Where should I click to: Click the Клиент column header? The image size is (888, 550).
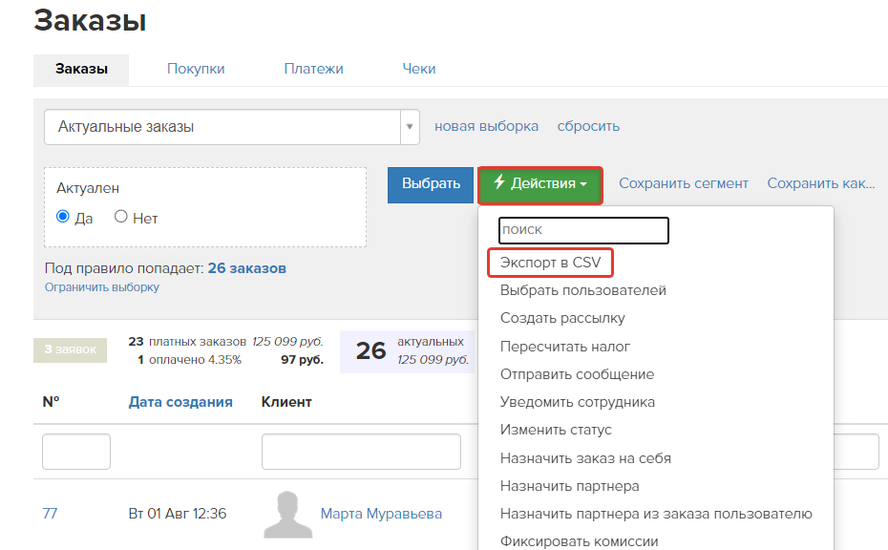coord(286,402)
